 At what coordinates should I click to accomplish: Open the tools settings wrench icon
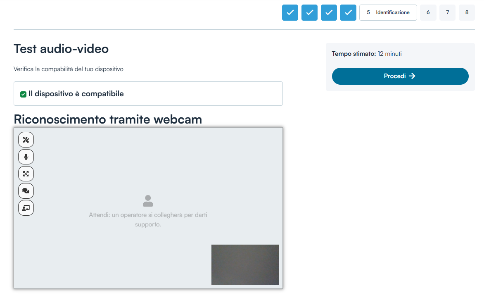point(26,140)
